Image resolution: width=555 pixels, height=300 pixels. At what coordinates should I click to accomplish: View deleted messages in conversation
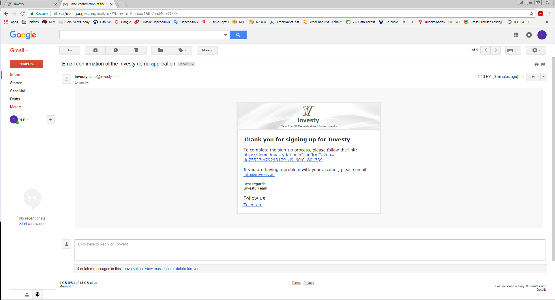pyautogui.click(x=157, y=269)
